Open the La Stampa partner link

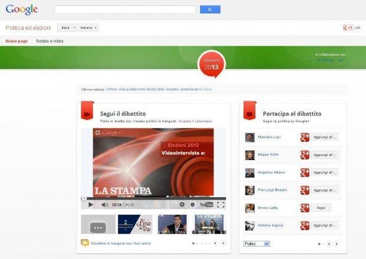coord(325,60)
